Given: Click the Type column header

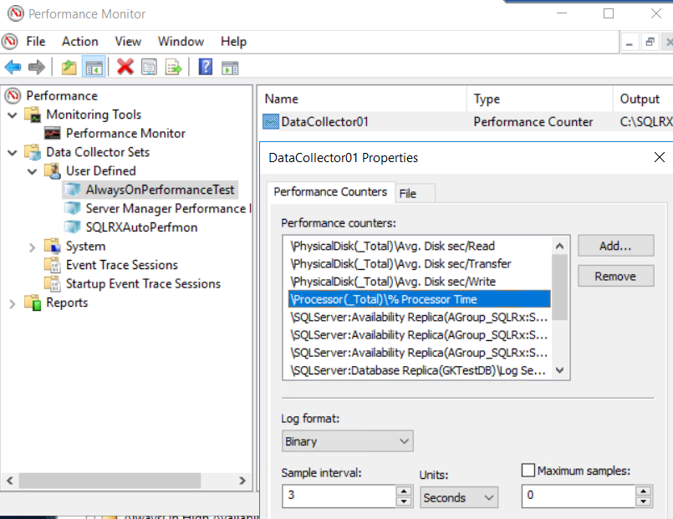Looking at the screenshot, I should pos(540,99).
